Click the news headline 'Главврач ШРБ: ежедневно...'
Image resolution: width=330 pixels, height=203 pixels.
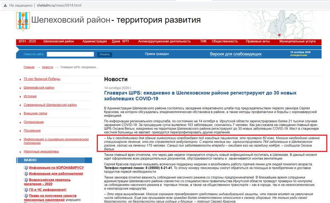200,96
